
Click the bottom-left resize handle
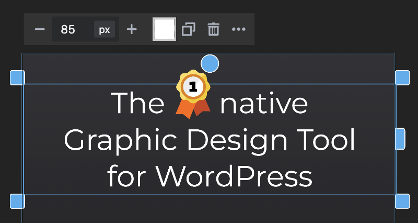tap(17, 201)
